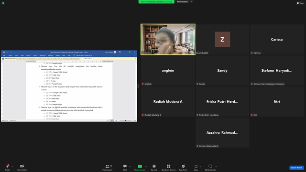Open the Participants panel icon
Image resolution: width=306 pixels, height=172 pixels.
coord(107,166)
